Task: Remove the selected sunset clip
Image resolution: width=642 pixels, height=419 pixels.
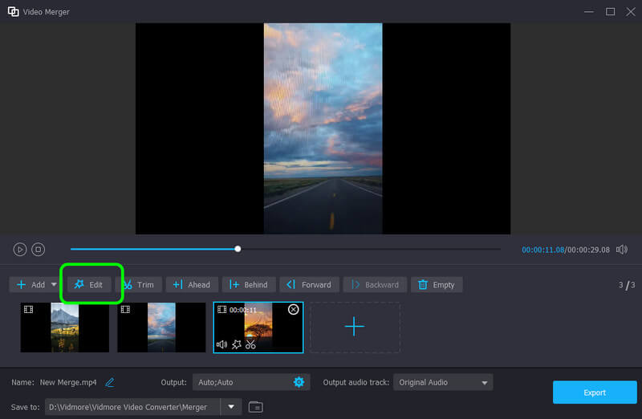Action: [293, 310]
